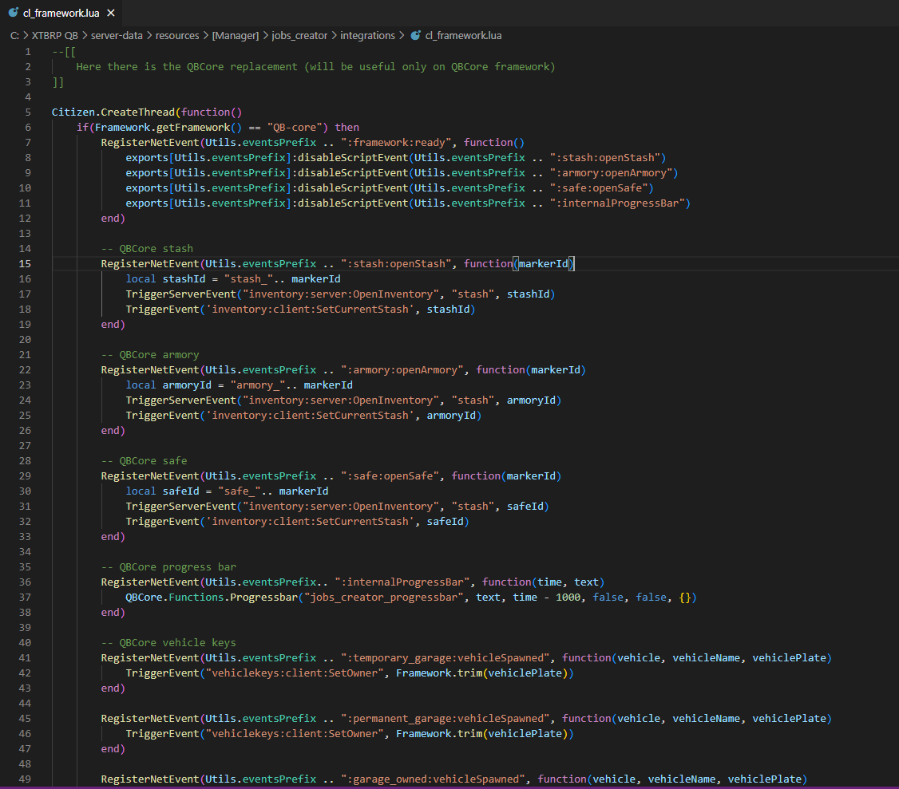The image size is (899, 789).
Task: Click the Lua icon in the breadcrumb
Action: pos(415,36)
